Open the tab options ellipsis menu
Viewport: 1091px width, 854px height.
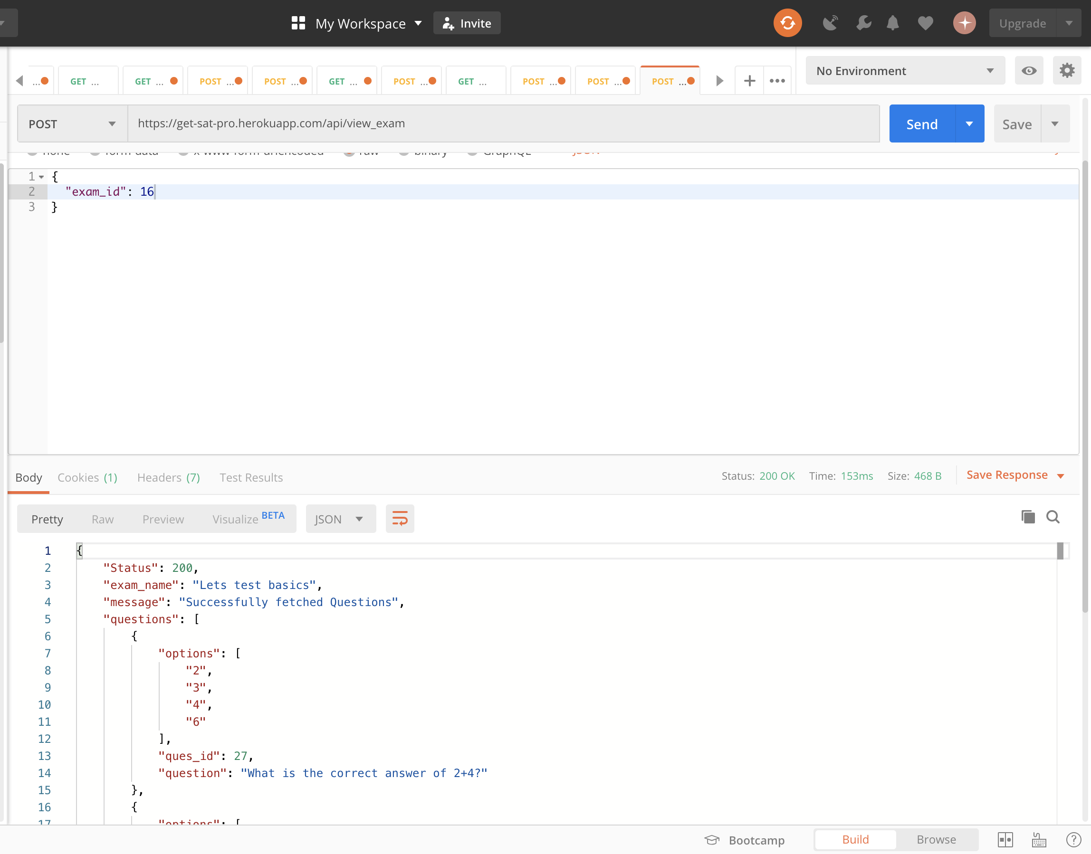pyautogui.click(x=777, y=80)
